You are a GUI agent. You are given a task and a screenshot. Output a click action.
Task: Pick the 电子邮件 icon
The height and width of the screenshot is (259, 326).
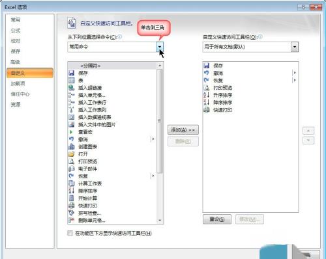tap(71, 169)
